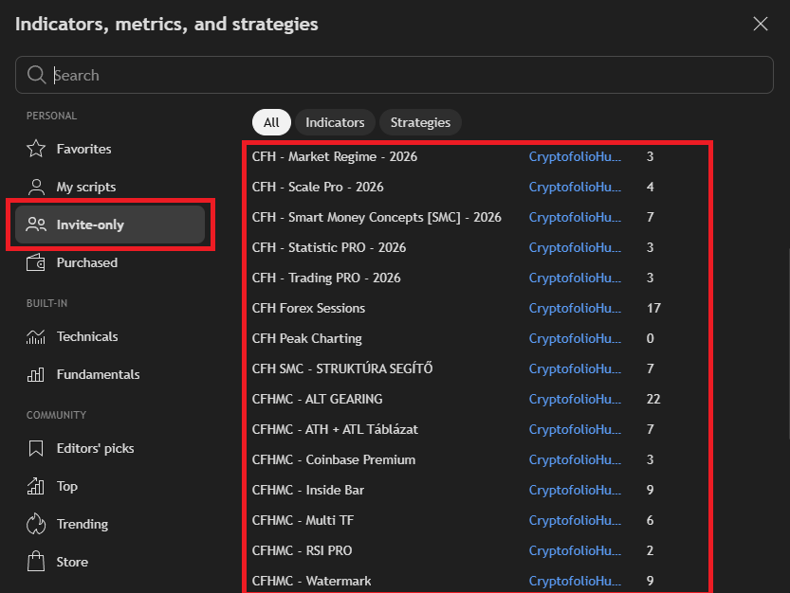
Task: Click the Favorites star icon
Action: pos(36,149)
